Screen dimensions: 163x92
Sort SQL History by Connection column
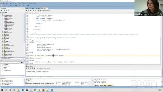(x=58, y=82)
